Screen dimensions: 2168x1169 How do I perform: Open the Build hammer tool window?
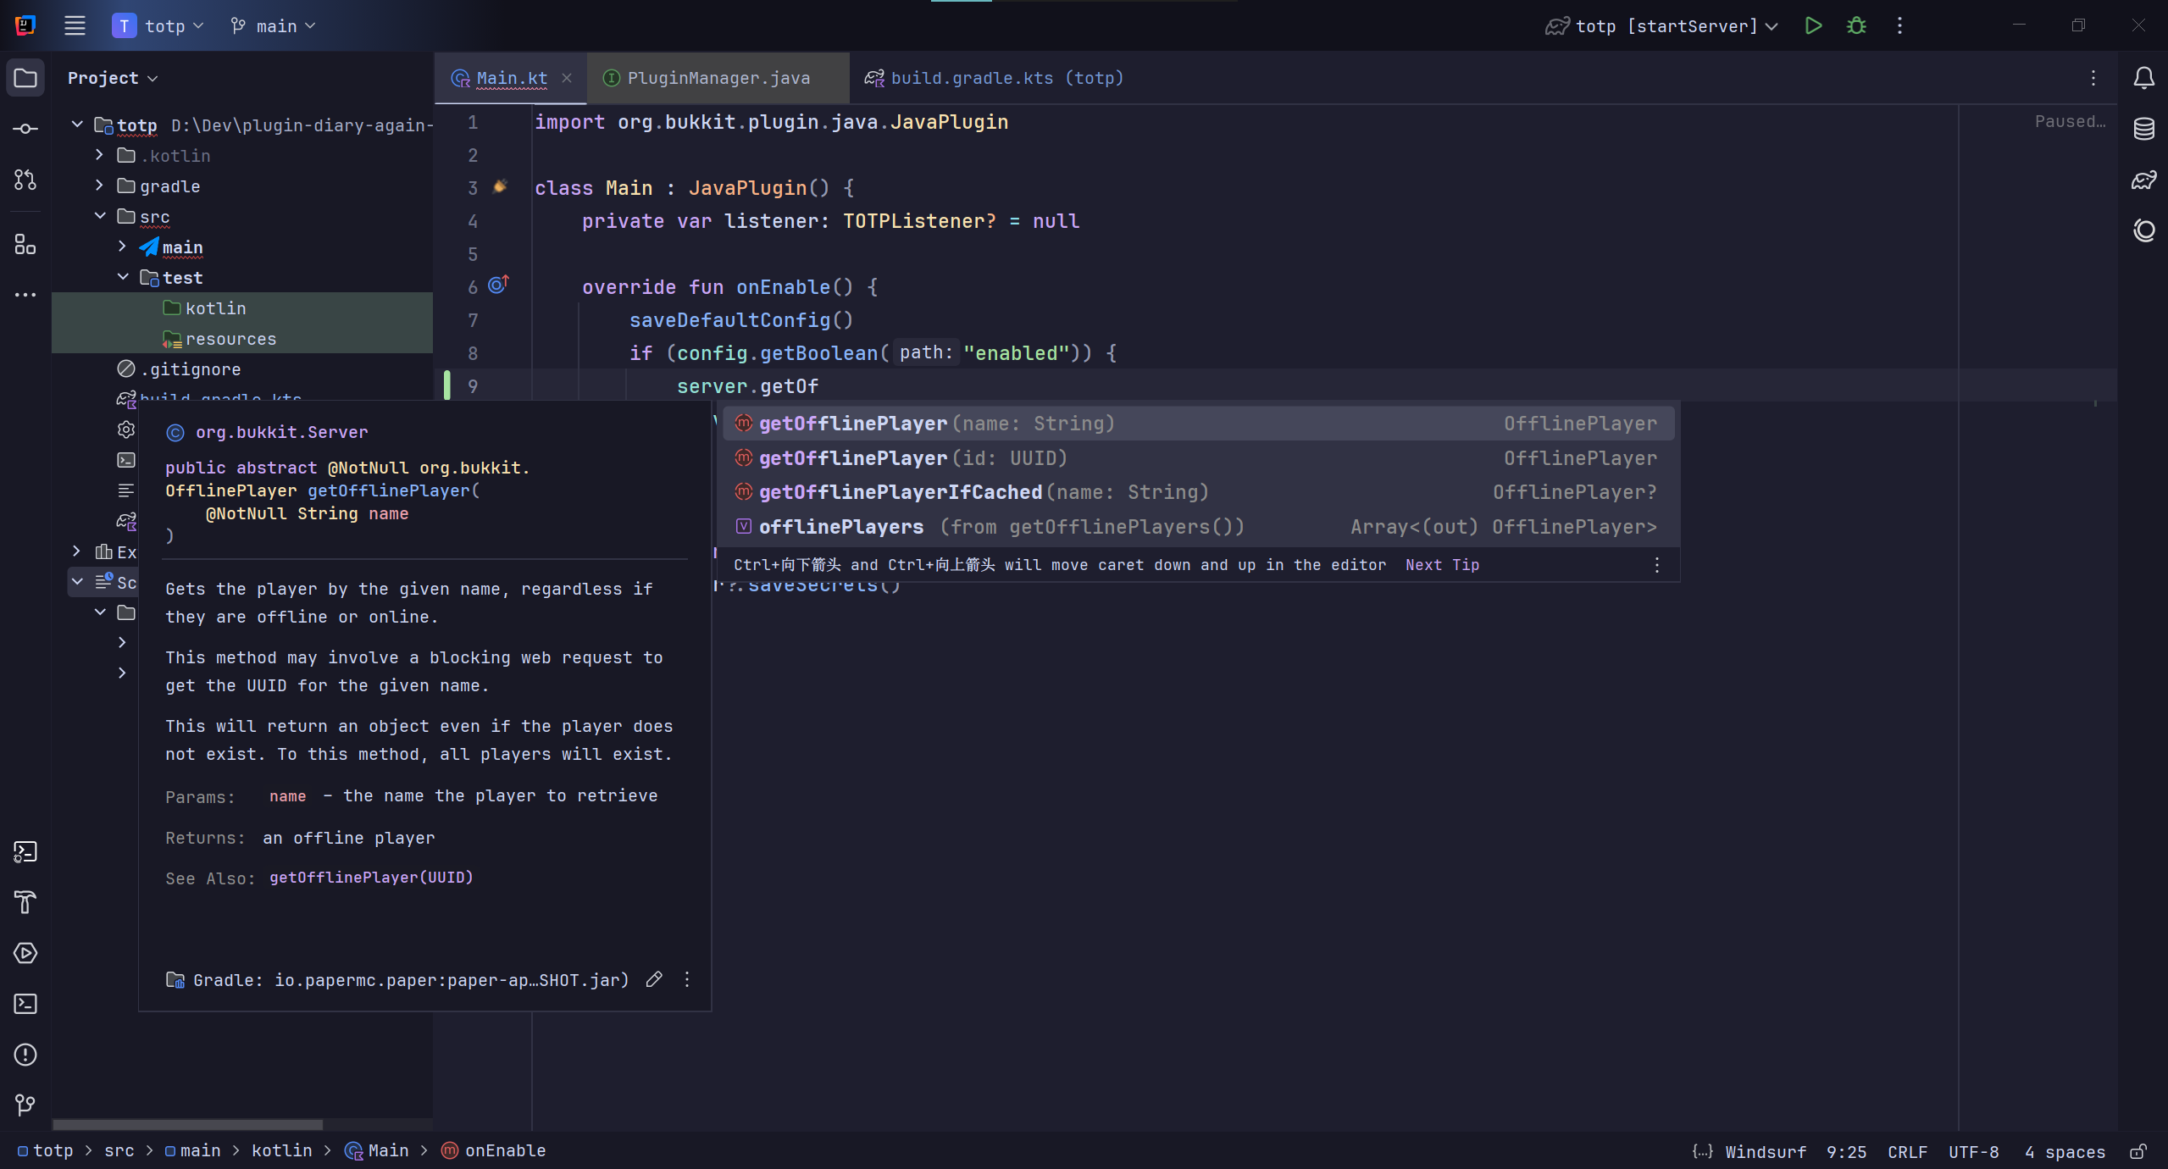pyautogui.click(x=25, y=902)
